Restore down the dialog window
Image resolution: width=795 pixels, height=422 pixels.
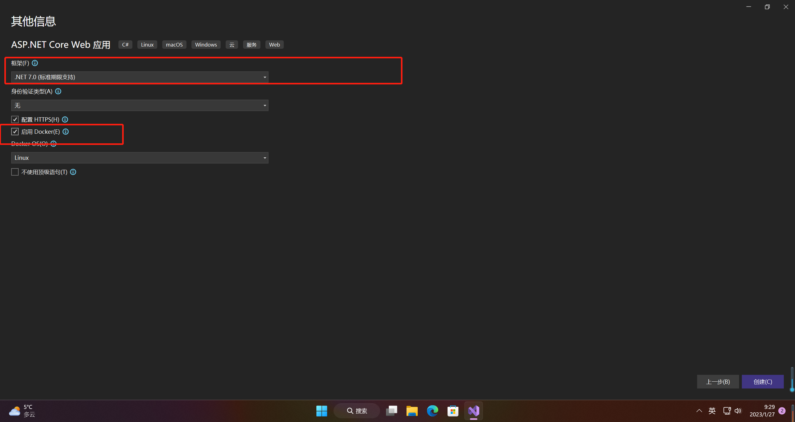click(x=767, y=7)
